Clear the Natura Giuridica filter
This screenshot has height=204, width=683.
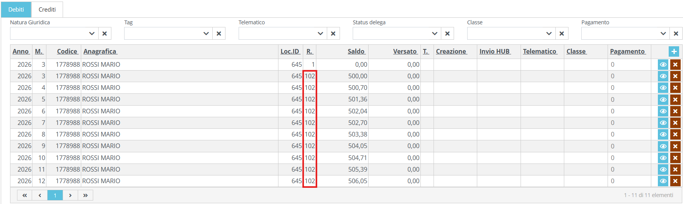pos(104,34)
